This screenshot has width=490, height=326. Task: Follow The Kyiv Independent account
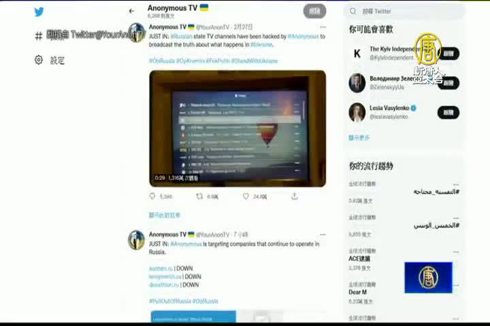448,54
